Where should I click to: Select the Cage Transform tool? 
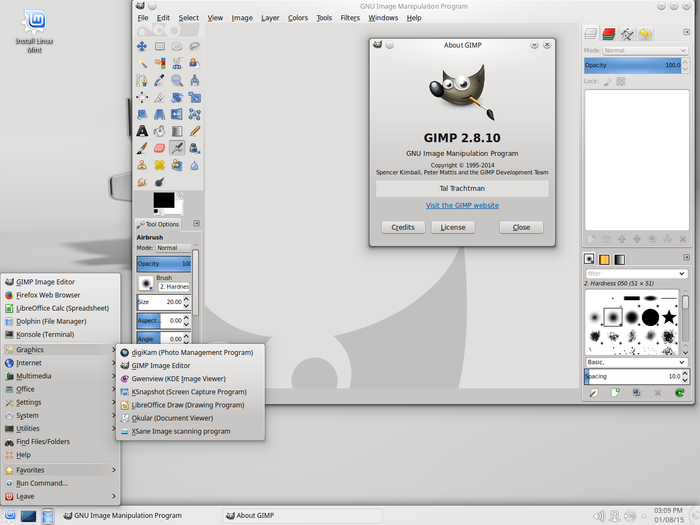click(x=195, y=114)
